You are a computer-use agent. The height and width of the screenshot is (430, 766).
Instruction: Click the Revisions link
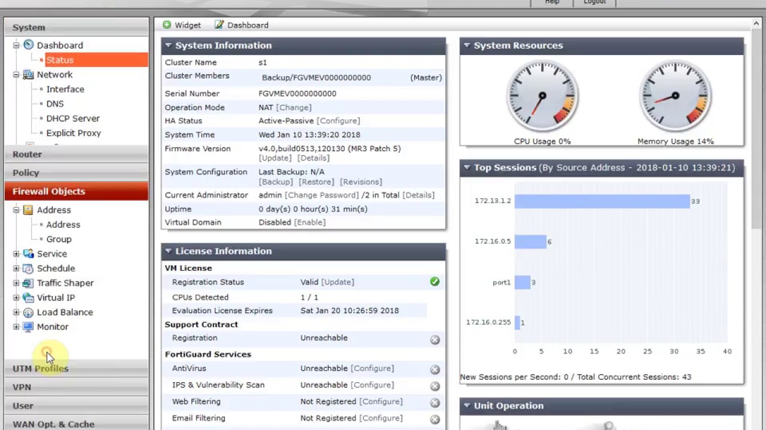pos(361,182)
